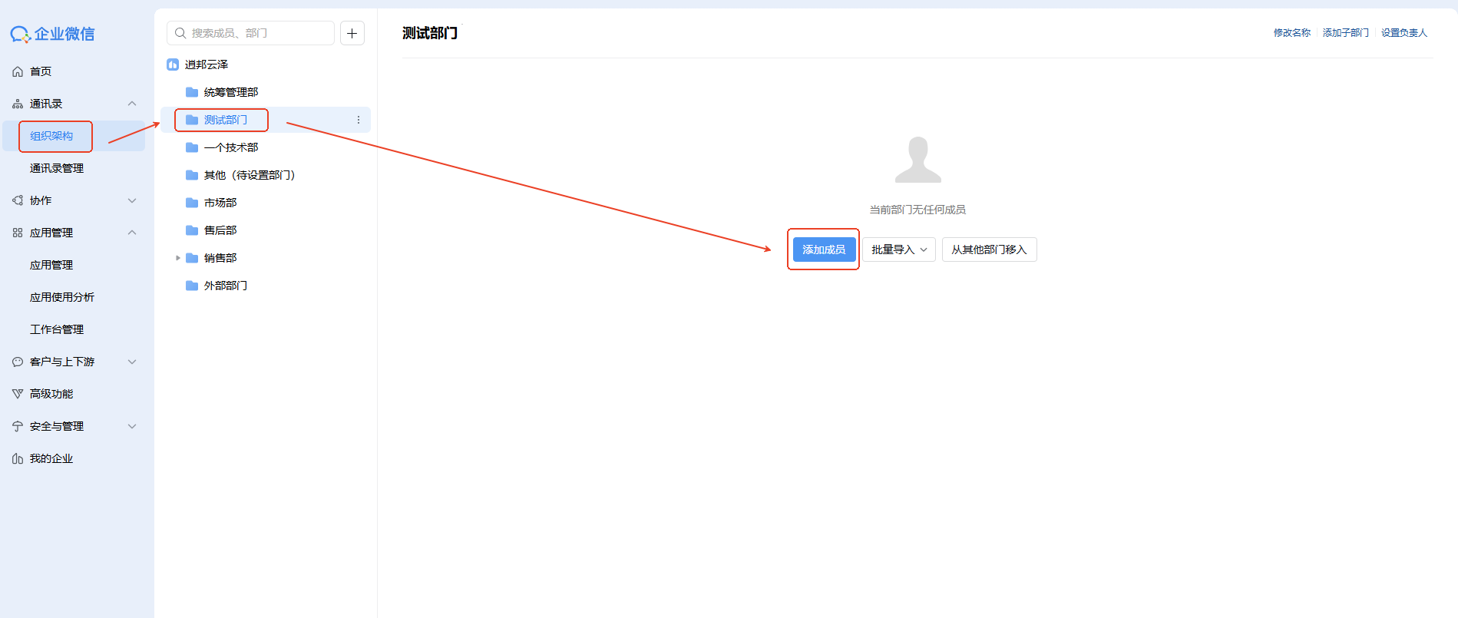Click the 市场部 folder icon
Viewport: 1458px width, 618px height.
(x=192, y=203)
